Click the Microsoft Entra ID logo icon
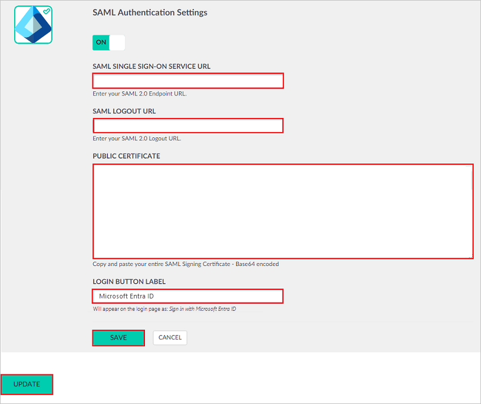This screenshot has height=404, width=481. (33, 25)
